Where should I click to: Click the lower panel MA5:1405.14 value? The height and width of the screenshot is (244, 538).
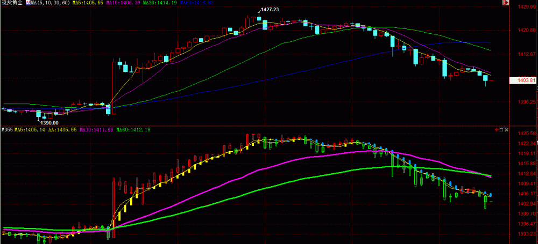[30, 130]
